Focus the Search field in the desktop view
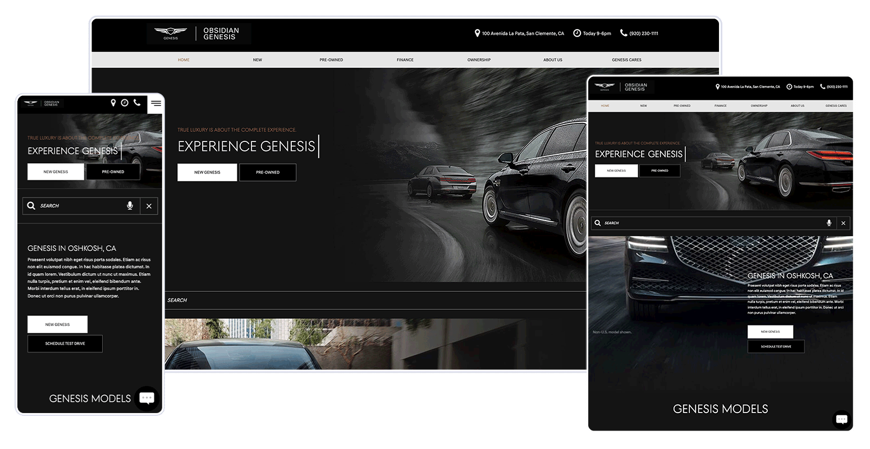This screenshot has width=870, height=449. tap(370, 300)
